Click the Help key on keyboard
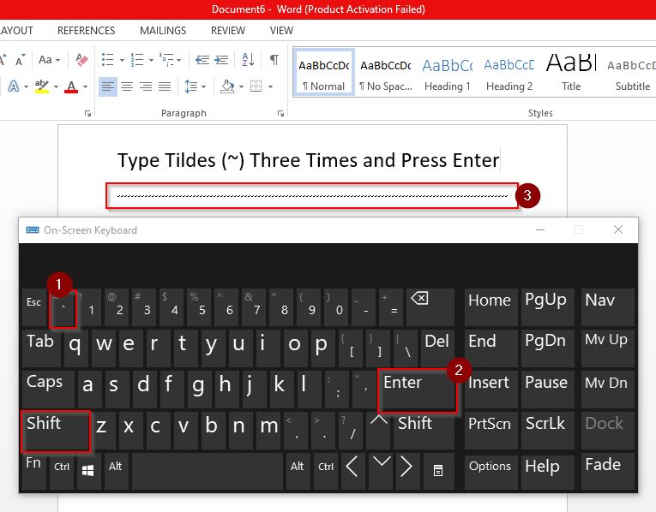 pos(547,471)
